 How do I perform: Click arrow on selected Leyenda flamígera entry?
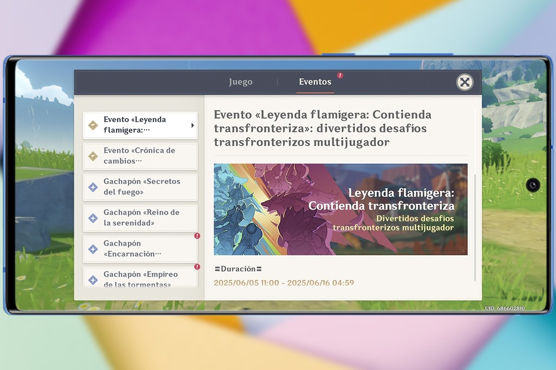pyautogui.click(x=192, y=125)
